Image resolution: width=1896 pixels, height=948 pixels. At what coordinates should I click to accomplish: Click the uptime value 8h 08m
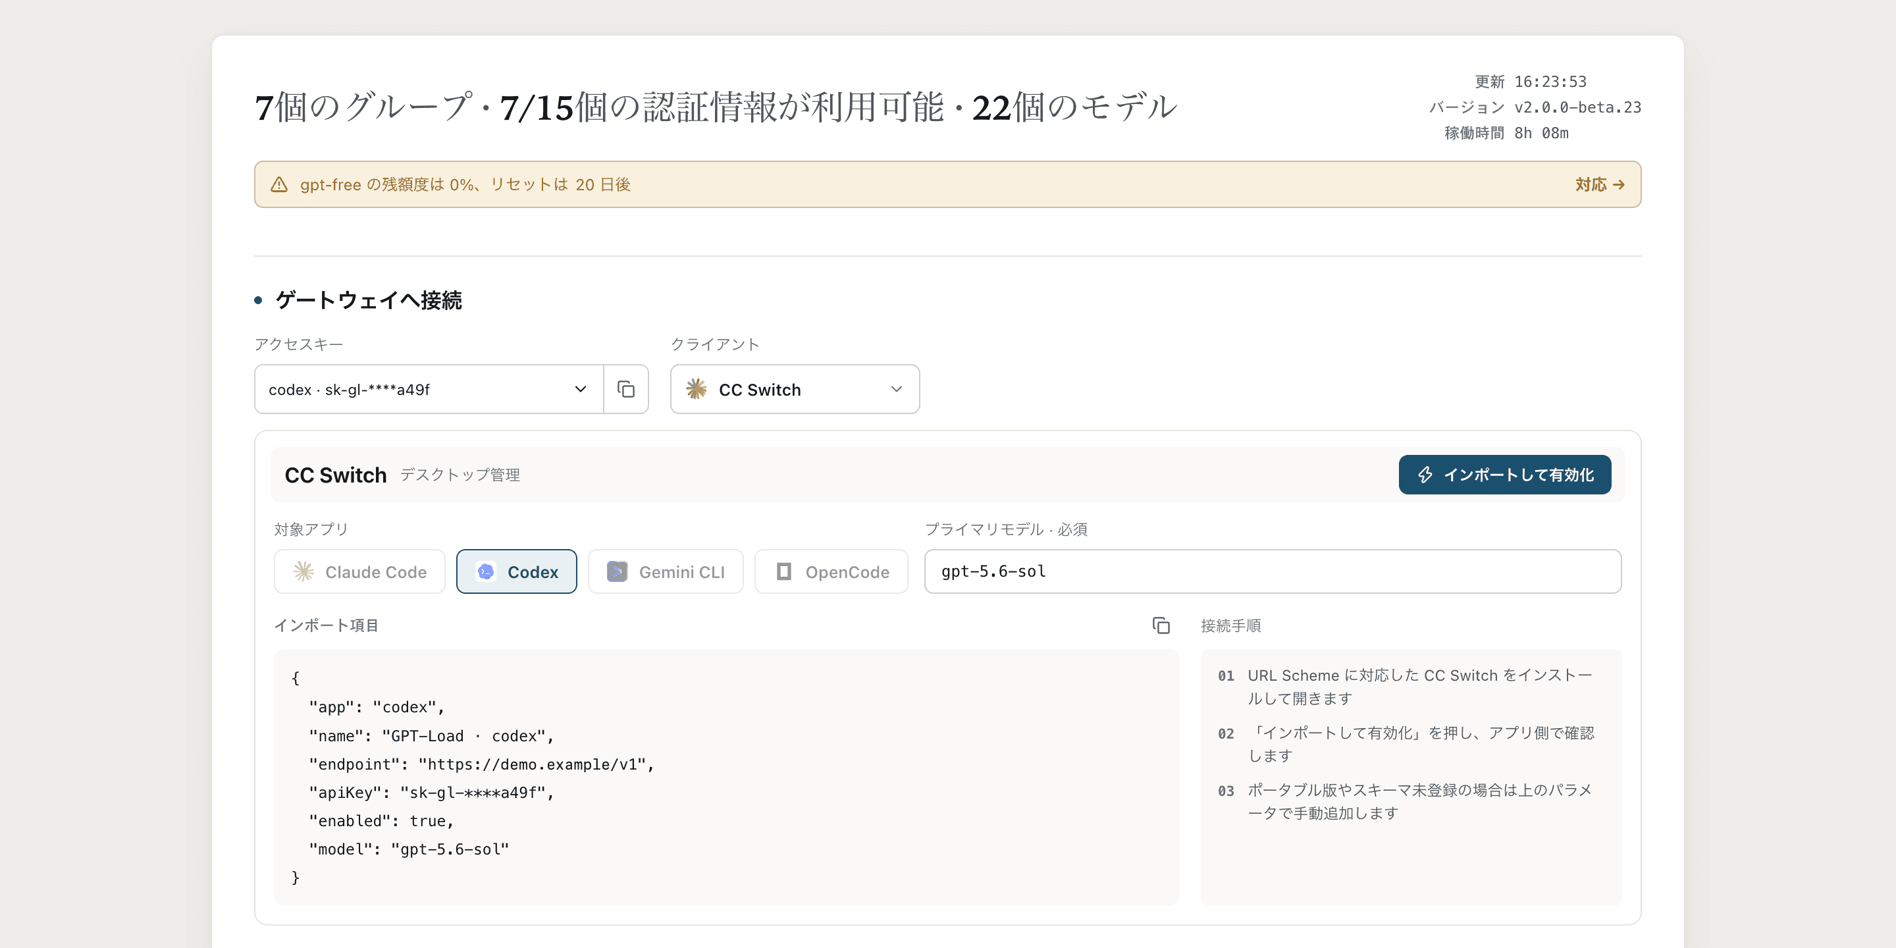[x=1541, y=133]
